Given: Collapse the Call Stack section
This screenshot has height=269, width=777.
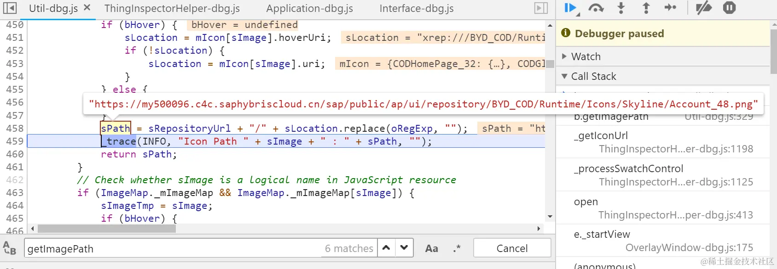Looking at the screenshot, I should click(663, 76).
